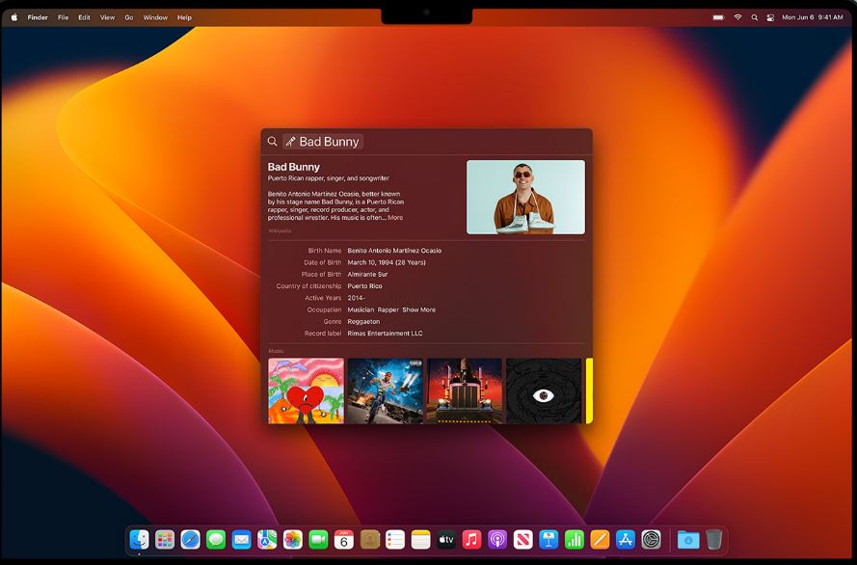Launch Safari from the Dock
857x565 pixels.
click(x=190, y=540)
